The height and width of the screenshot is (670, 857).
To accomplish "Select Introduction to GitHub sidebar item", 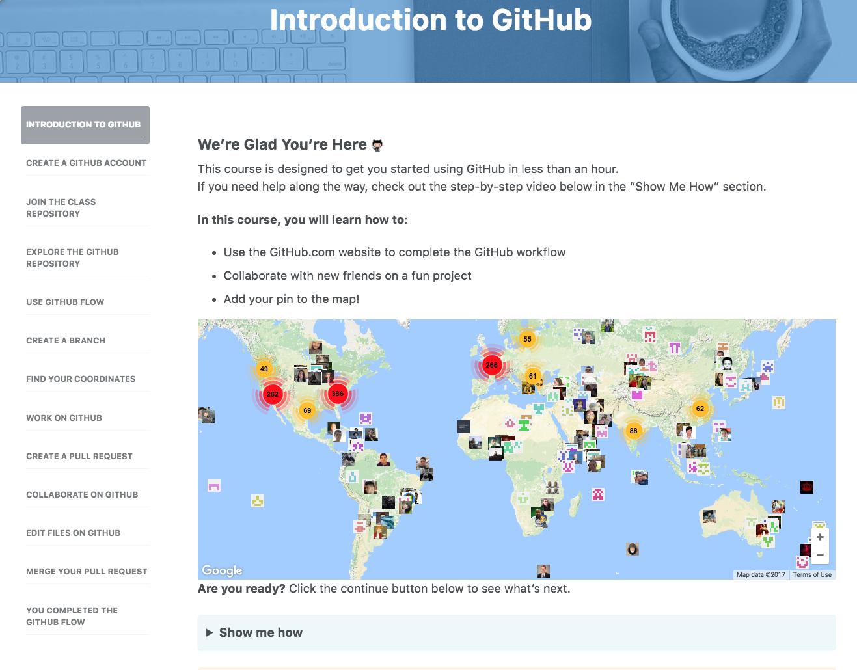I will tap(85, 125).
